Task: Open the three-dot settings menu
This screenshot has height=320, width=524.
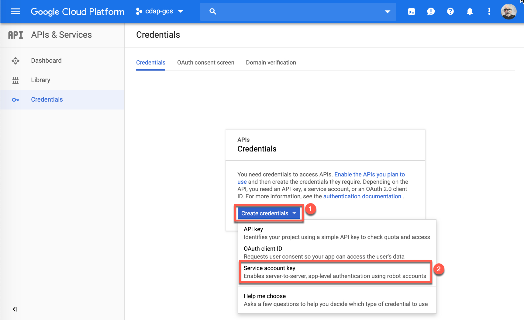Action: [x=489, y=12]
